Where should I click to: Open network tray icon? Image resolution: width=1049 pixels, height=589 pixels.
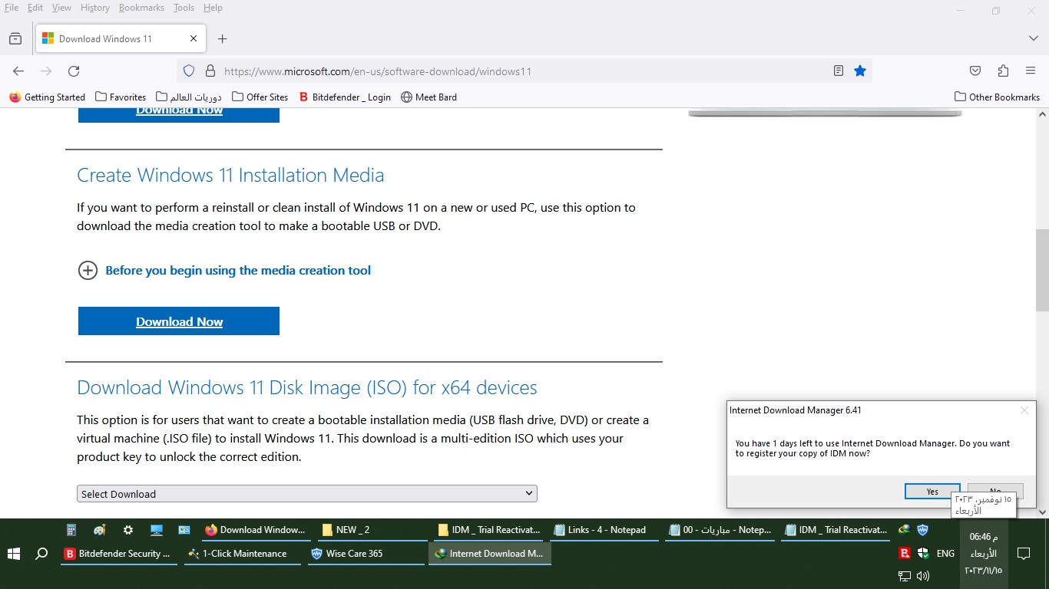(905, 576)
